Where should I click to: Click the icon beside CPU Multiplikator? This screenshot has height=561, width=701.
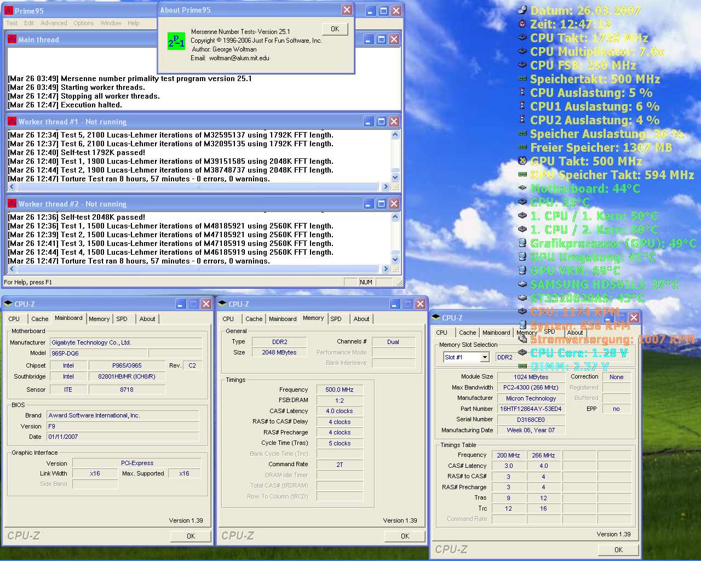point(522,51)
